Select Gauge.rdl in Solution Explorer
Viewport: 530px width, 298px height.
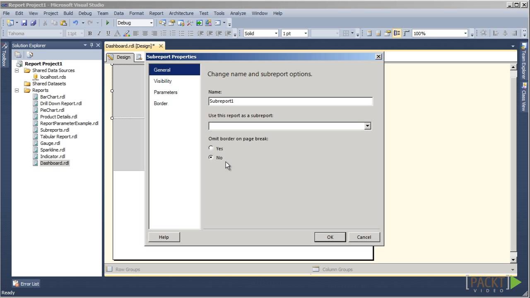pos(50,143)
